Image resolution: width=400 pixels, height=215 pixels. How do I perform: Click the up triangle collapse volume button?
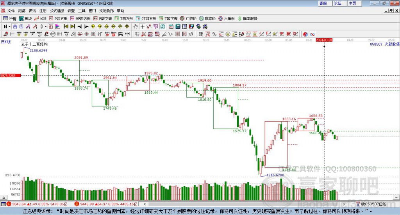[4, 198]
